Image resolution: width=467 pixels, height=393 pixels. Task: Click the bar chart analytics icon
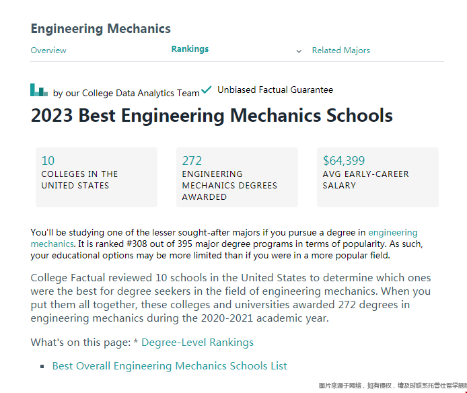[39, 90]
